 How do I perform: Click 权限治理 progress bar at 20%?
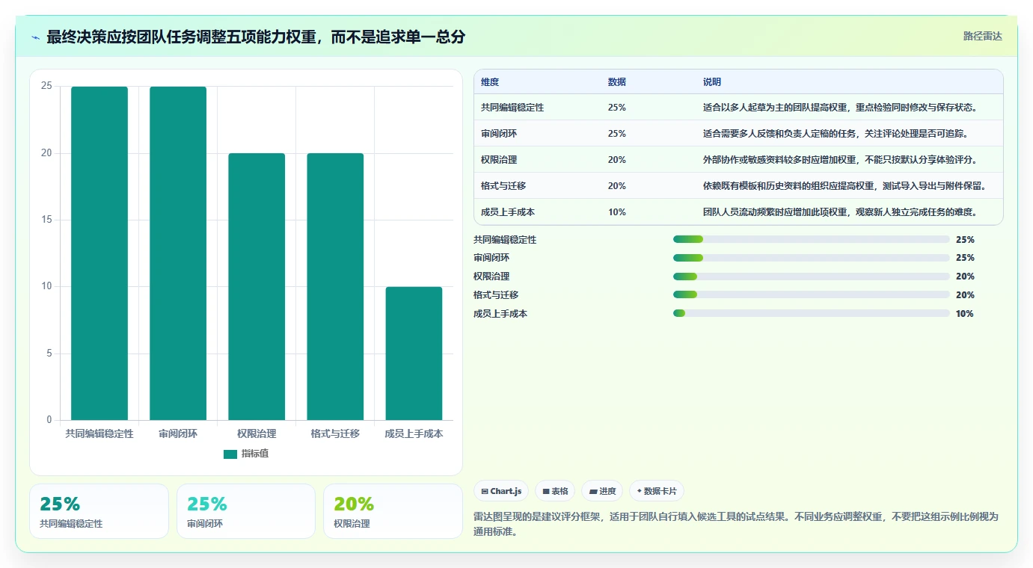click(x=812, y=277)
